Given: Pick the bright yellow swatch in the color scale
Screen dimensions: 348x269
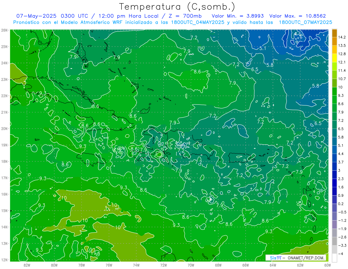Looking at the screenshot, I should [334, 58].
